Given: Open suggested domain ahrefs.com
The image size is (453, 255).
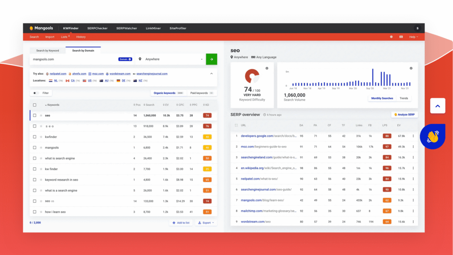Looking at the screenshot, I should click(x=79, y=74).
